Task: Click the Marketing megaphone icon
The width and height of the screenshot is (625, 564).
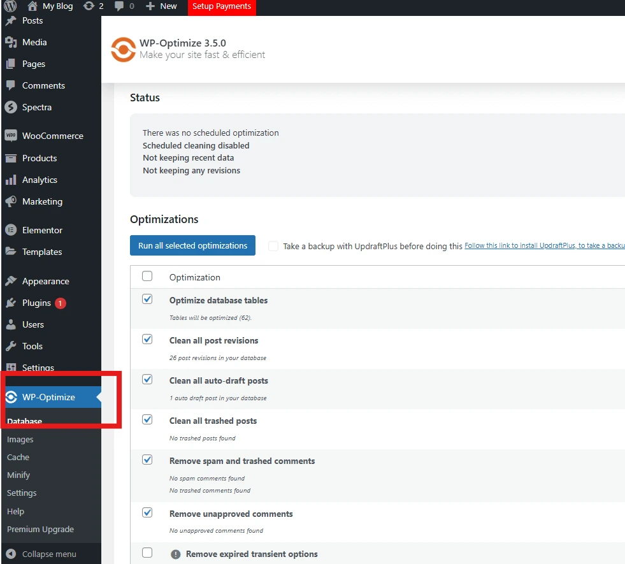Action: coord(10,201)
